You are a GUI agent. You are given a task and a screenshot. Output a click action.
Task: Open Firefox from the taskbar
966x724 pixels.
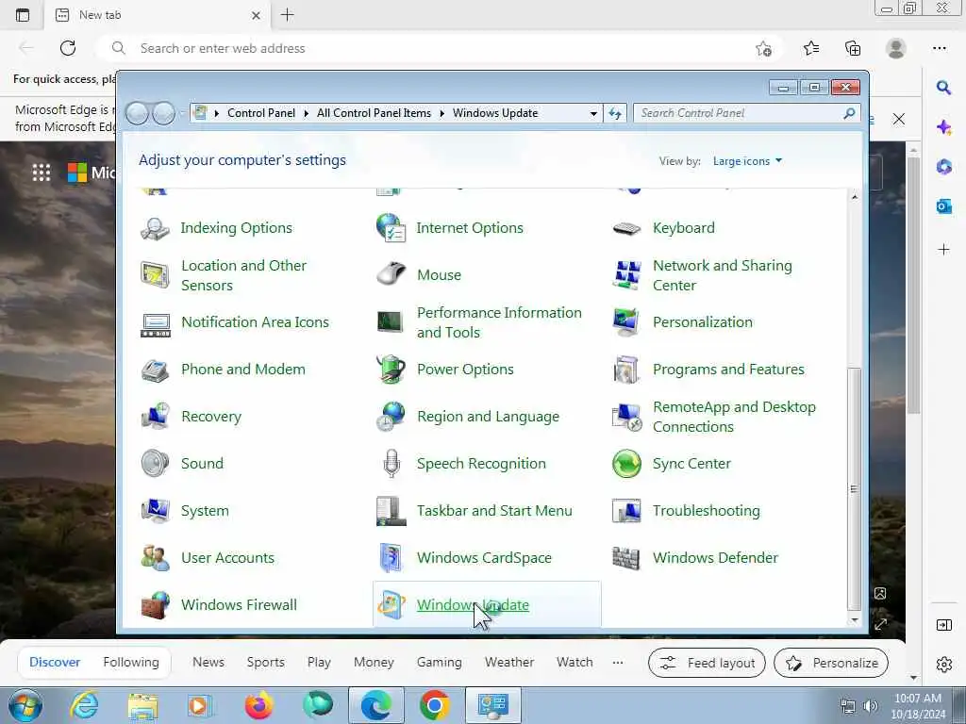click(x=258, y=705)
